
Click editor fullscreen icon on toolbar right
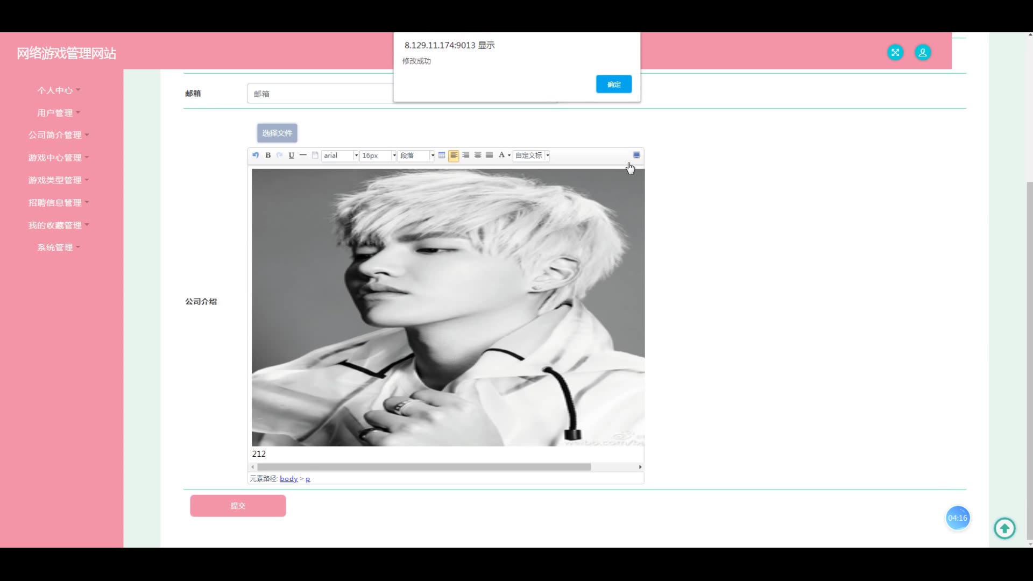coord(636,155)
